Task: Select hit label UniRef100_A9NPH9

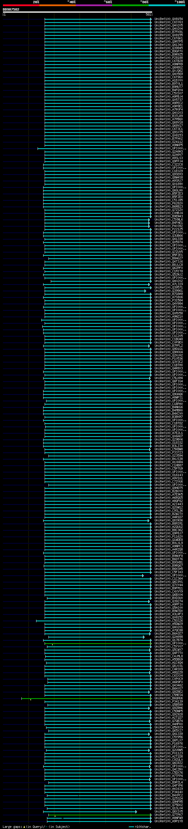Action: [169, 64]
